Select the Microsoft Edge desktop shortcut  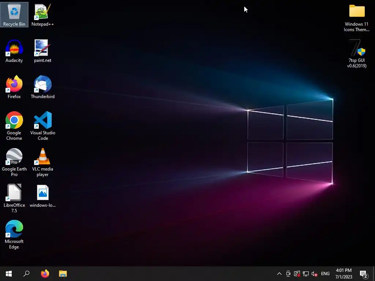click(14, 235)
